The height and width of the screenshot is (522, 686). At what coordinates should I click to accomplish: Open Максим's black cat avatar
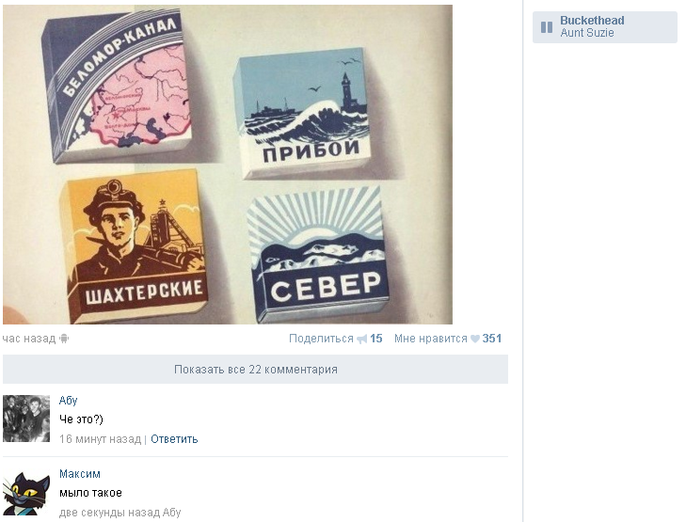click(26, 493)
